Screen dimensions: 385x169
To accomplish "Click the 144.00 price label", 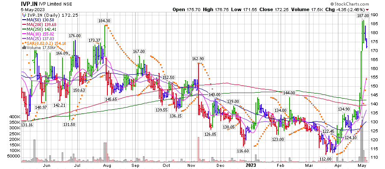I will coord(289,93).
